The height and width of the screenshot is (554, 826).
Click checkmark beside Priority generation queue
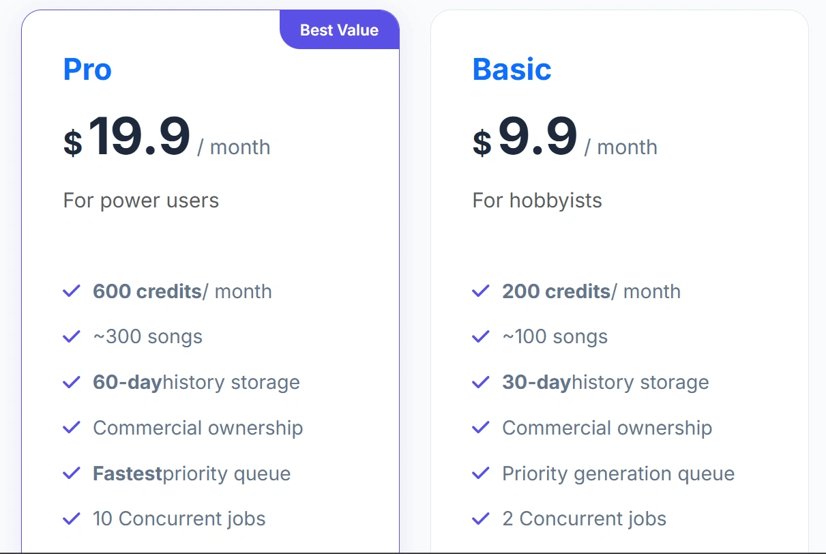[481, 473]
